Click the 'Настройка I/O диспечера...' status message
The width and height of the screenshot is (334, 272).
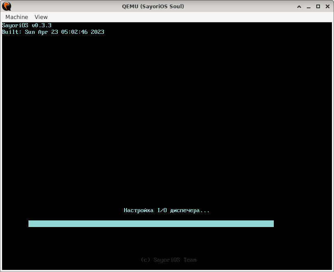[167, 210]
